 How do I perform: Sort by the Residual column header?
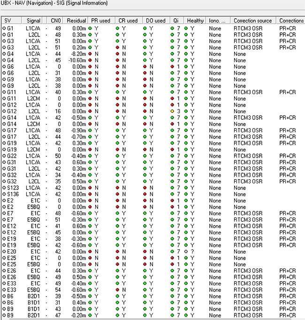76,21
